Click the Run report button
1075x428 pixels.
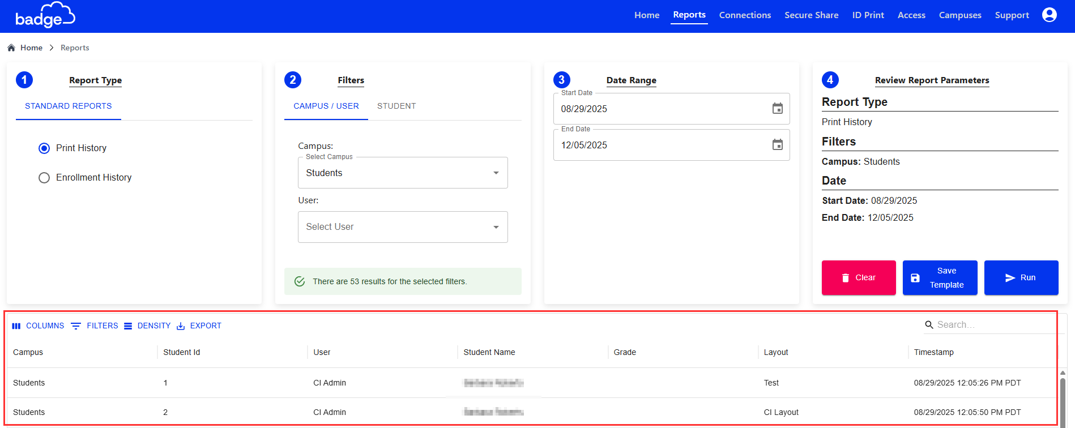[x=1021, y=277]
